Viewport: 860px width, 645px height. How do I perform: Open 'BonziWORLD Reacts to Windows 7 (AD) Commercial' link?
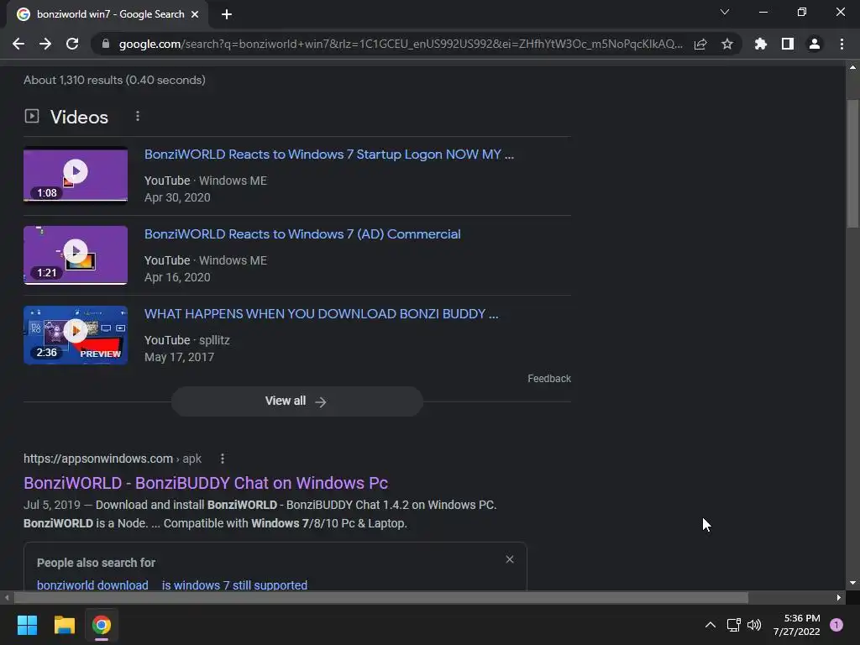pos(302,234)
